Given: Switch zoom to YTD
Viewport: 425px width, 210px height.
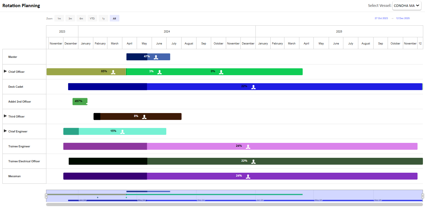Looking at the screenshot, I should tap(92, 18).
